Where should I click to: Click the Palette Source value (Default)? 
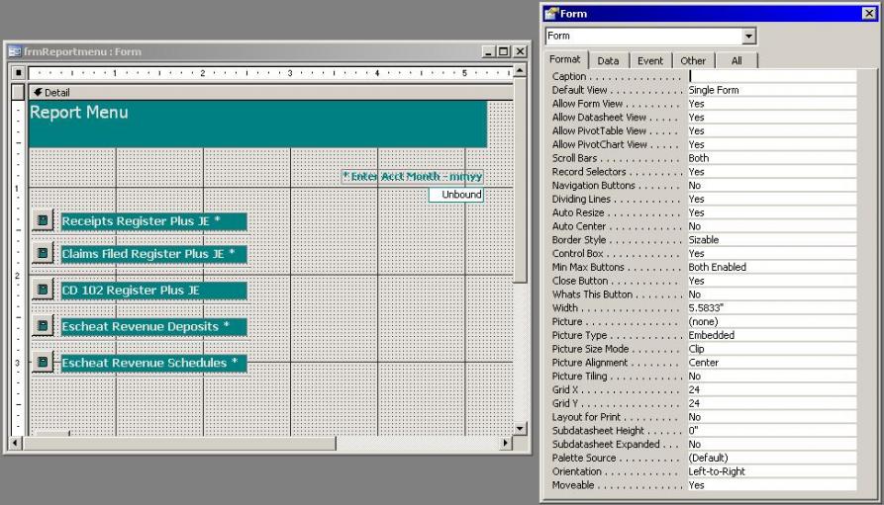[772, 458]
